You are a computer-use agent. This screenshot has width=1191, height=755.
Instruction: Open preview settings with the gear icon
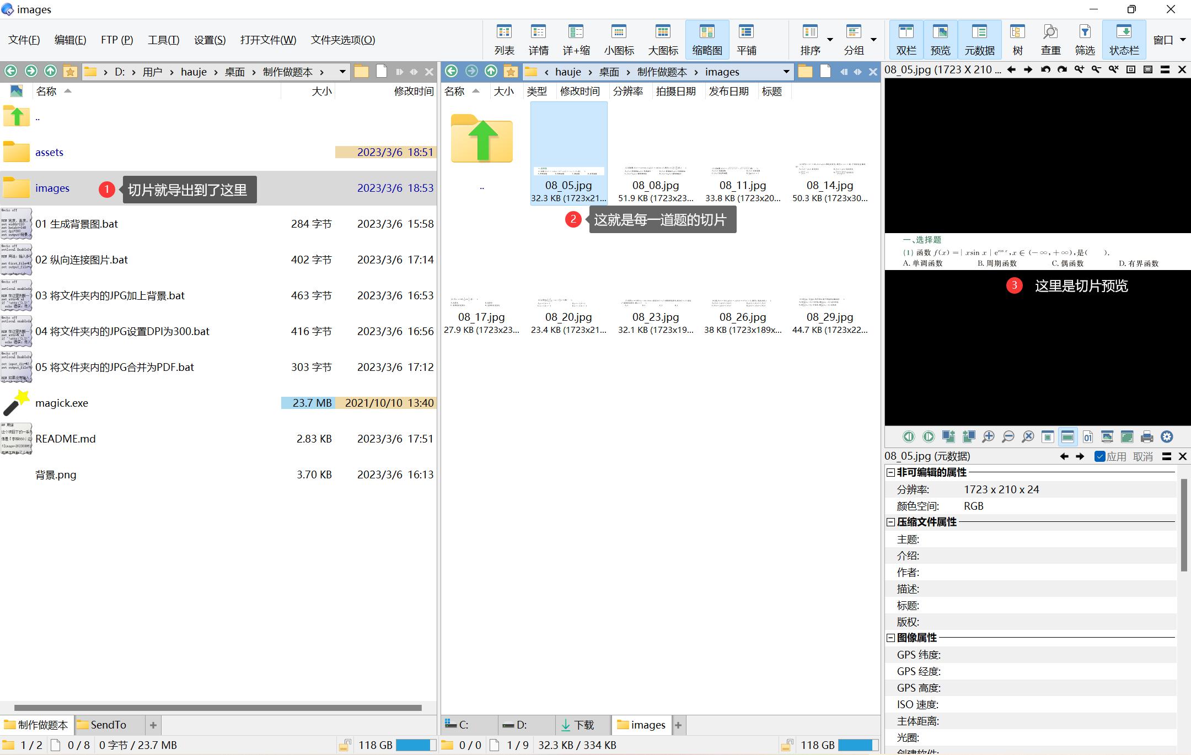click(1167, 437)
